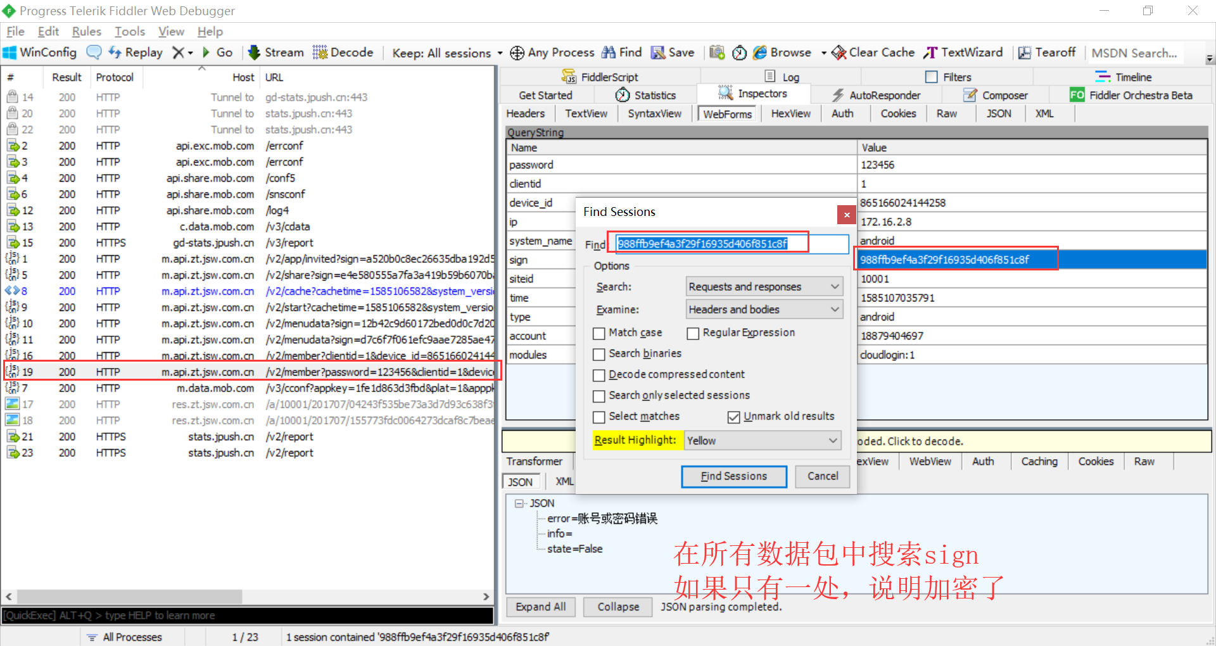Screen dimensions: 1216x646
Task: Open the Rules menu
Action: [86, 31]
